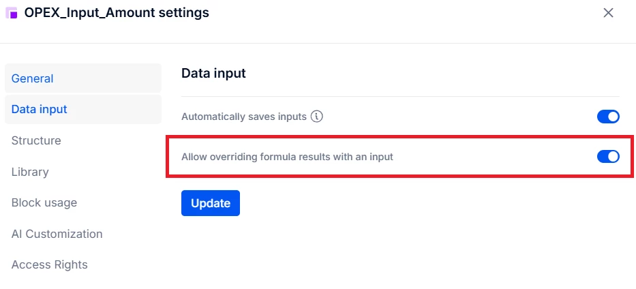Open the General settings tab
Image resolution: width=636 pixels, height=289 pixels.
[33, 78]
